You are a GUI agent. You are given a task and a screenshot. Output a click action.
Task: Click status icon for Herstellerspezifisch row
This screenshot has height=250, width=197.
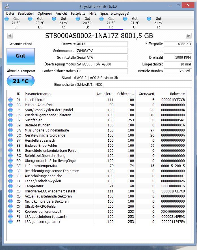click(x=10, y=140)
